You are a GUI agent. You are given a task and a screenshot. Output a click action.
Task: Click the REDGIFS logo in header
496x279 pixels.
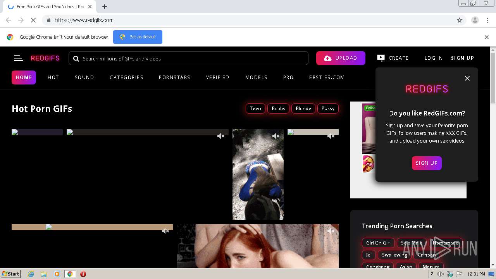[45, 58]
